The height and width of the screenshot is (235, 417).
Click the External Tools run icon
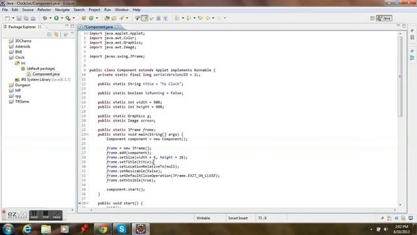[68, 18]
